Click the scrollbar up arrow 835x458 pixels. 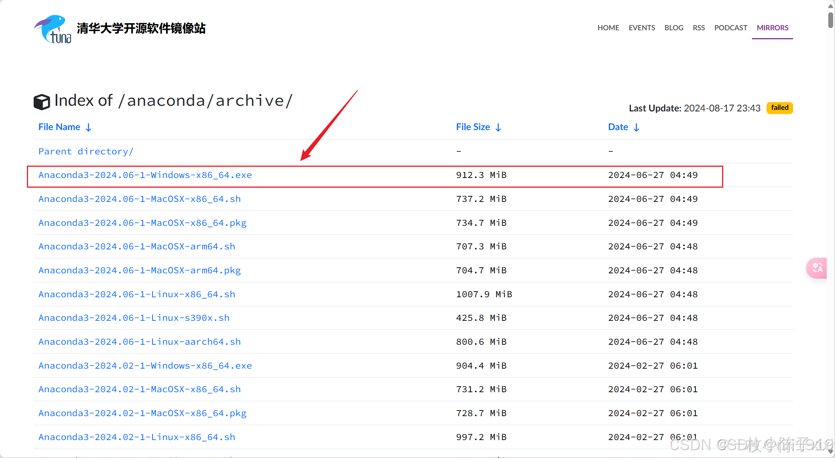point(831,6)
